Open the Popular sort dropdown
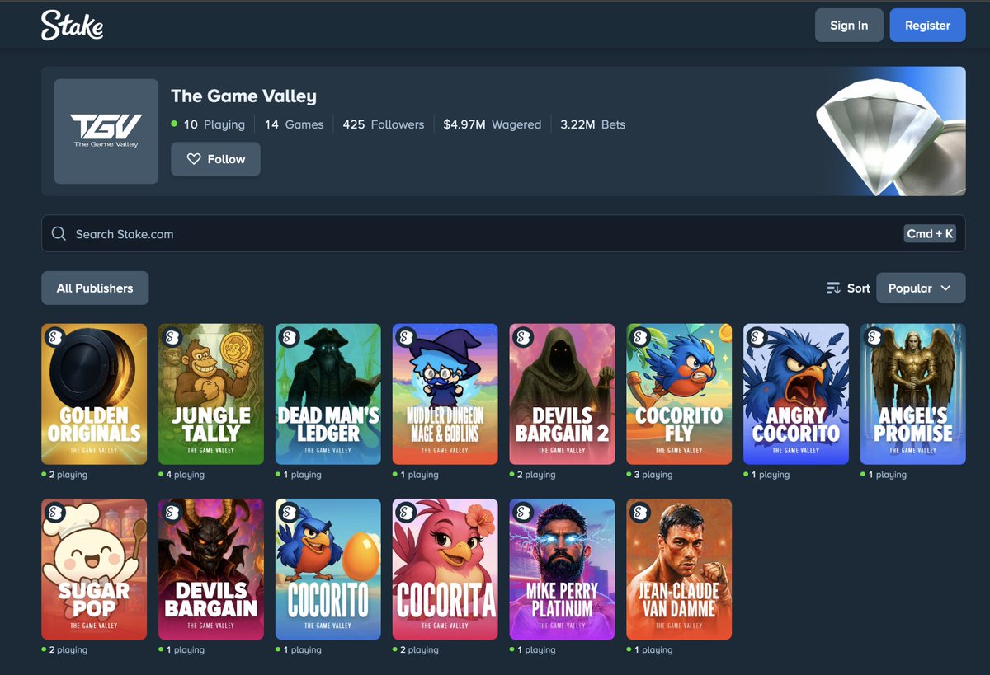 pos(921,288)
